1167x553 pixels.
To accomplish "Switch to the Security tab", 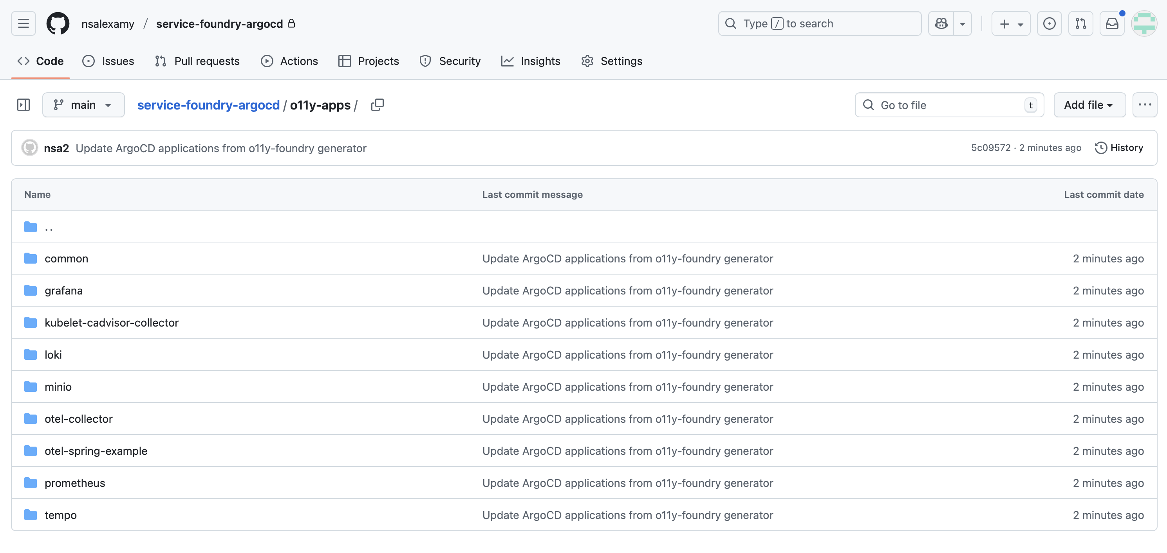I will pos(450,61).
